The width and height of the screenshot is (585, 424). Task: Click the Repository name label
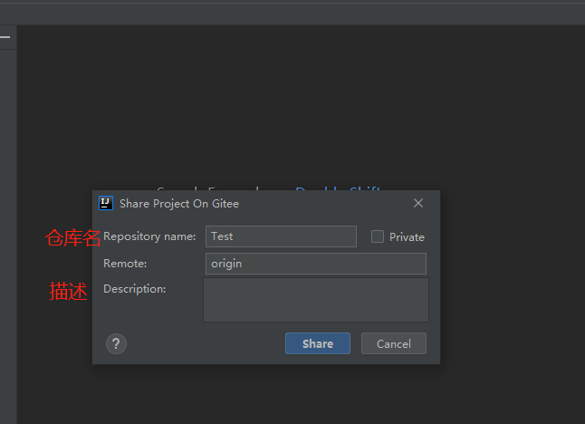coord(149,236)
